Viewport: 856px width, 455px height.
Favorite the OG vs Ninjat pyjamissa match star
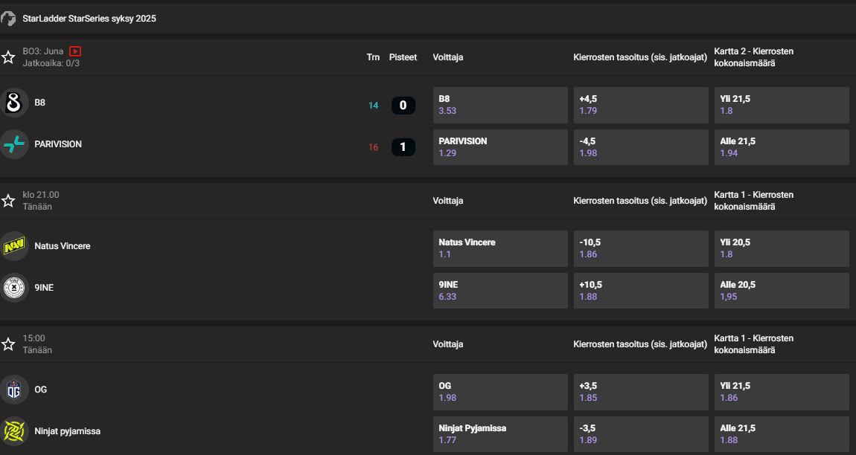pyautogui.click(x=8, y=344)
